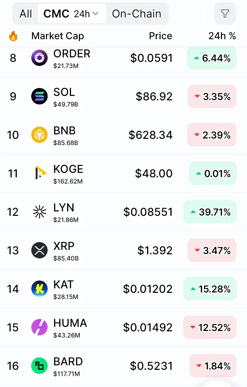Image resolution: width=247 pixels, height=387 pixels.
Task: Open the filter funnel icon
Action: click(225, 14)
